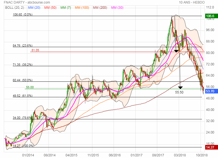Image resolution: width=218 pixels, height=158 pixels.
Task: Click the 60.44 (50.0%) Fibonacci label
Action: pyautogui.click(x=23, y=80)
